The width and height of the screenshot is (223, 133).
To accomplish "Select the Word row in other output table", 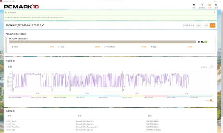I will coord(110,121).
